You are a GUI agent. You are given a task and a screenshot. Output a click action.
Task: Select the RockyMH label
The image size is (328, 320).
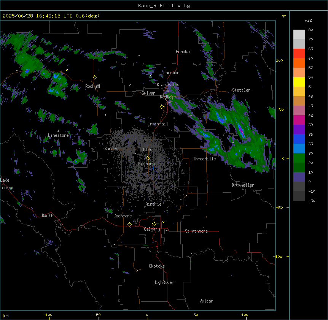[x=93, y=86]
